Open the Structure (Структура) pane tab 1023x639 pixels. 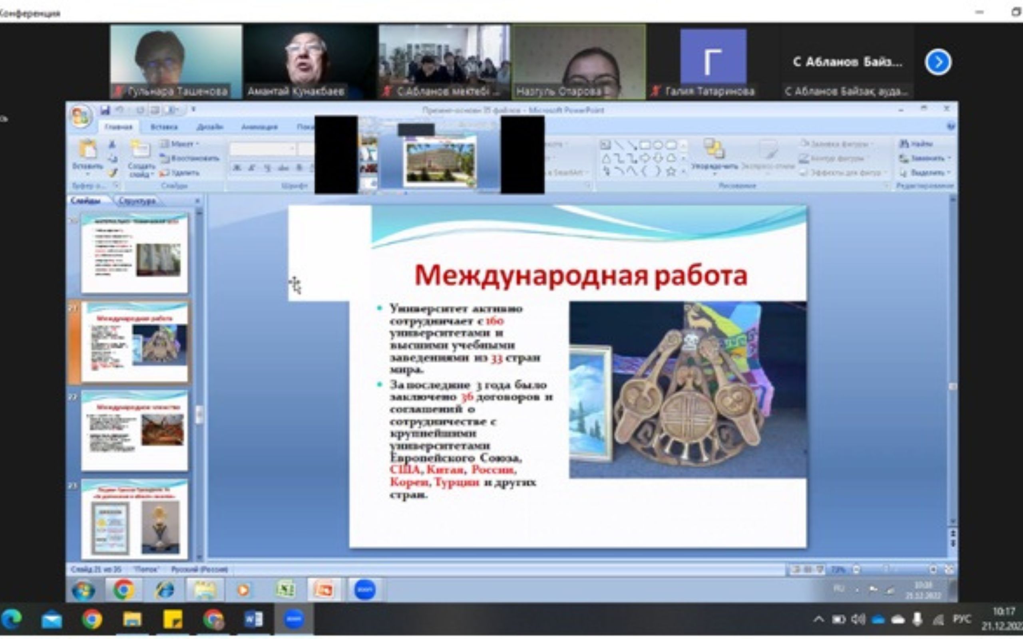coord(137,201)
